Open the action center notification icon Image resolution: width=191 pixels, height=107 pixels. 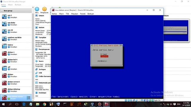pyautogui.click(x=174, y=104)
